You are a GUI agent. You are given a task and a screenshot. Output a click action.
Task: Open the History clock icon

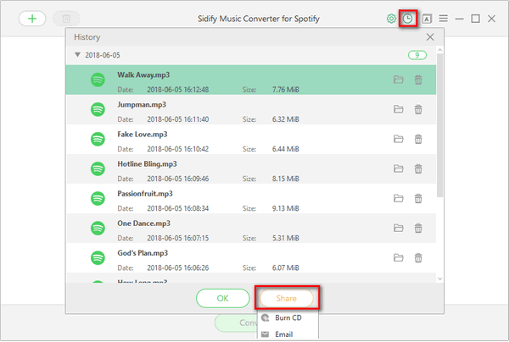[408, 19]
